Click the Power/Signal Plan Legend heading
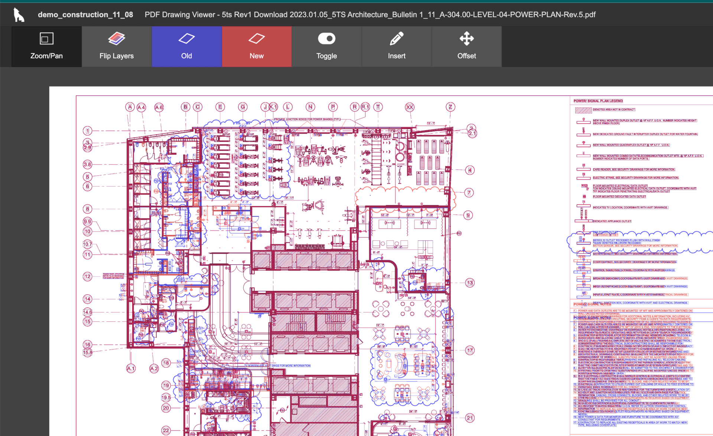 coord(598,101)
